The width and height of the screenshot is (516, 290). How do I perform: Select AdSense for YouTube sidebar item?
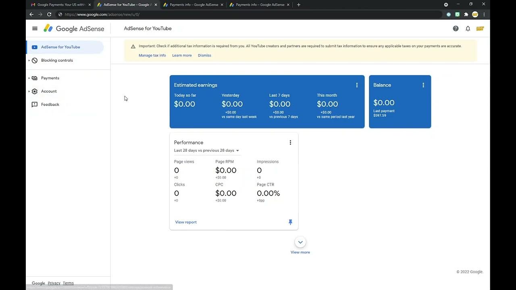point(60,47)
